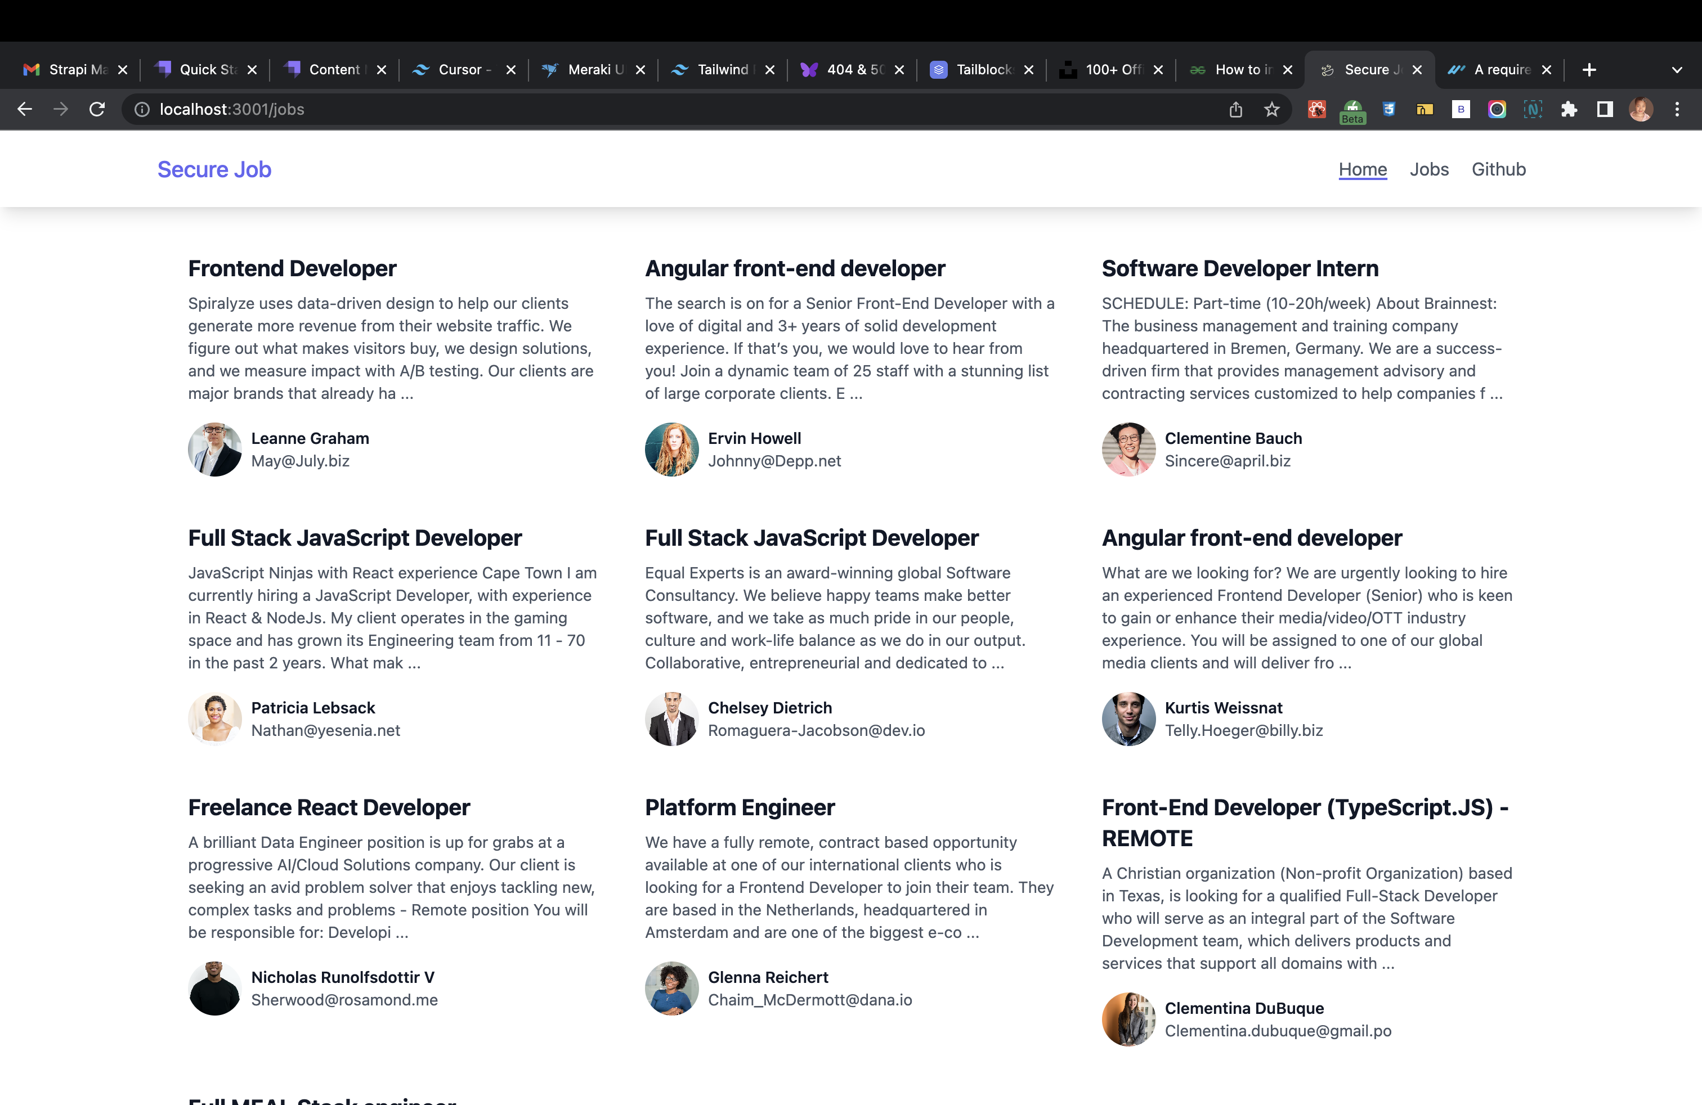Toggle the browser side panel icon
This screenshot has width=1702, height=1105.
point(1605,109)
